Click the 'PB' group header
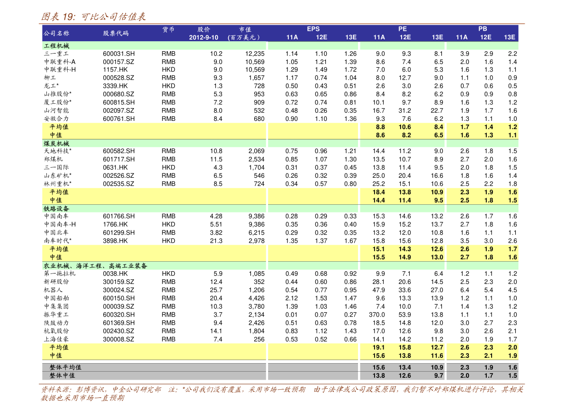Viewport: 564px width, 411px height. (483, 29)
